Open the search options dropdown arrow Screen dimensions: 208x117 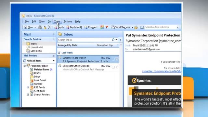coord(116,40)
